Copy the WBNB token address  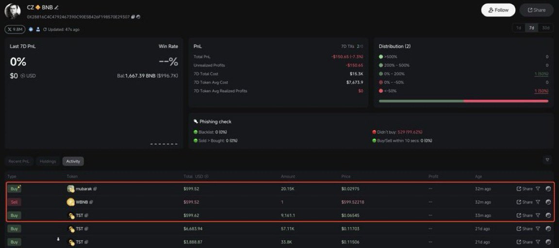pyautogui.click(x=91, y=202)
